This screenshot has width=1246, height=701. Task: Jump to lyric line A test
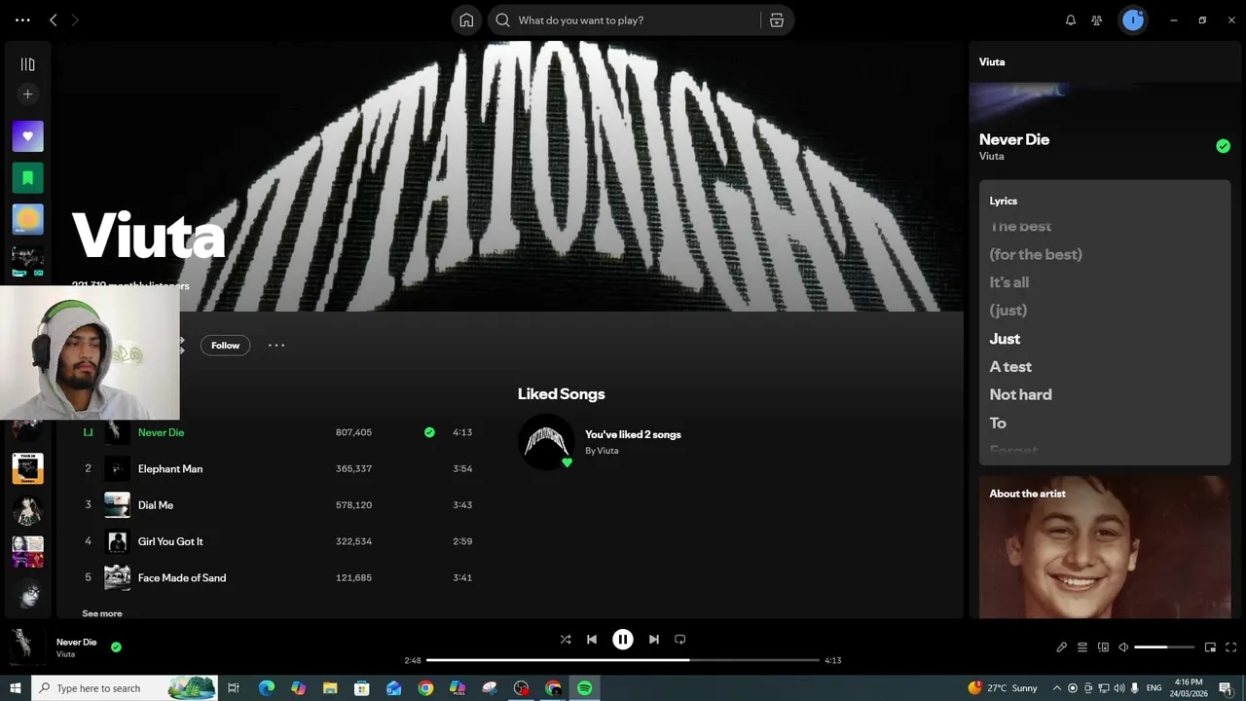[1010, 367]
